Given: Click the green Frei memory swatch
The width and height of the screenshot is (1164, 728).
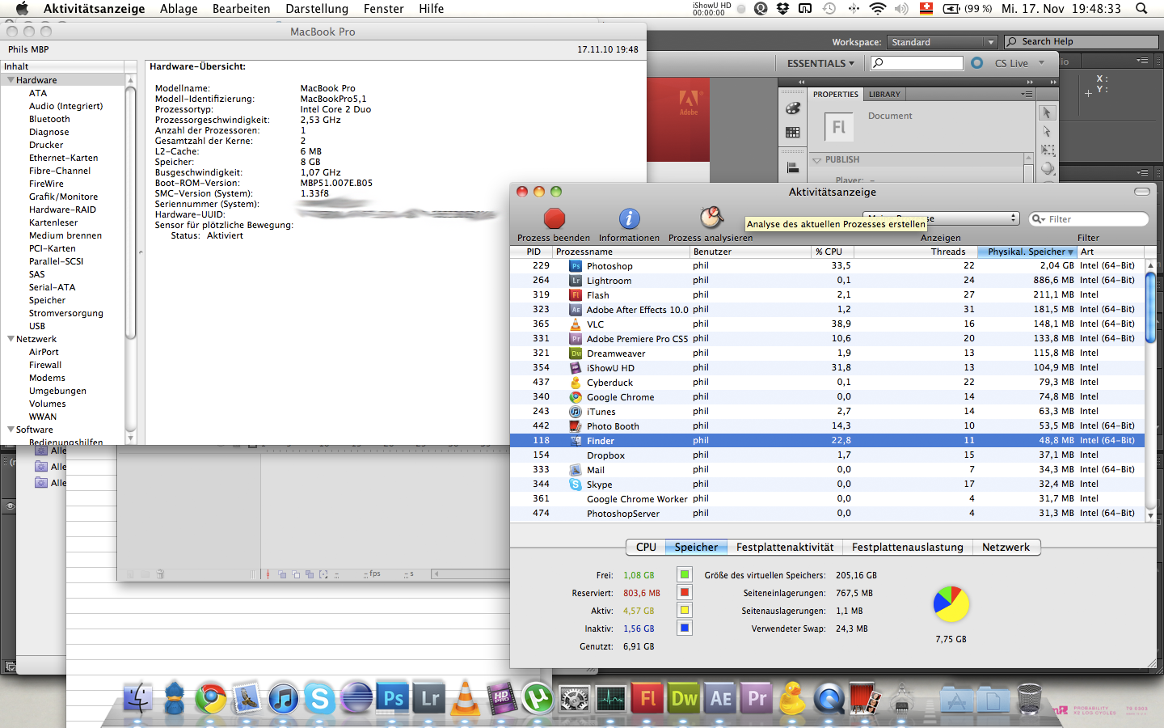Looking at the screenshot, I should (x=685, y=574).
